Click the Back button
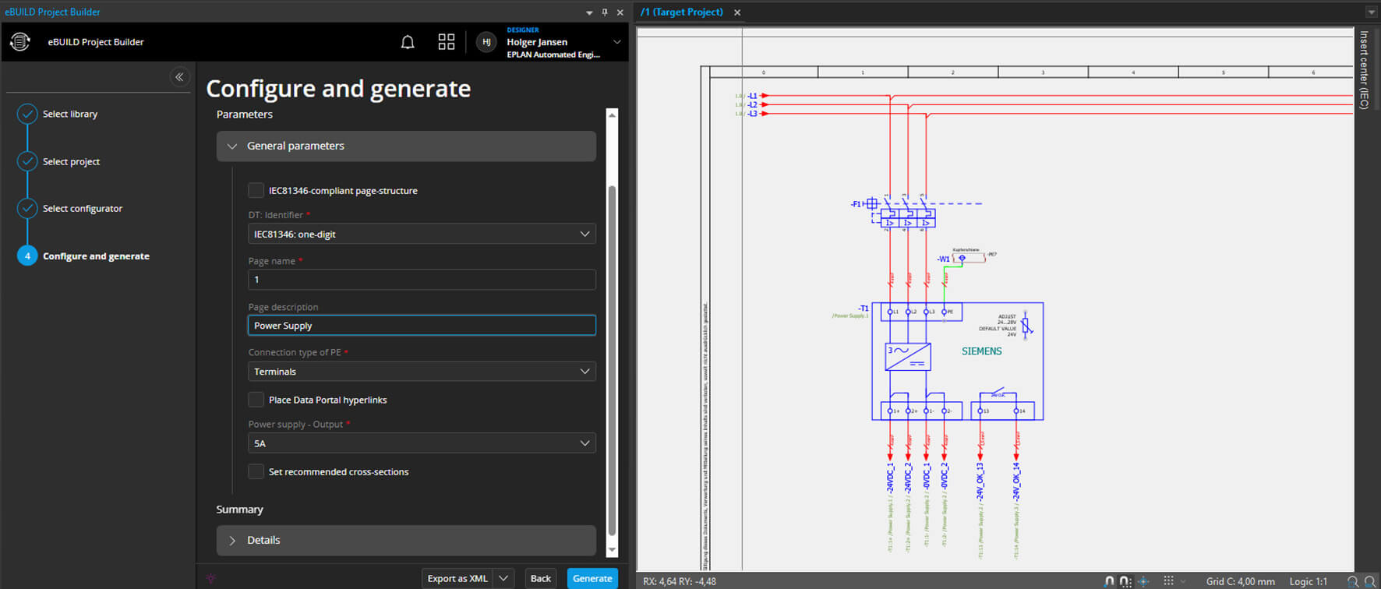This screenshot has height=589, width=1381. tap(540, 578)
